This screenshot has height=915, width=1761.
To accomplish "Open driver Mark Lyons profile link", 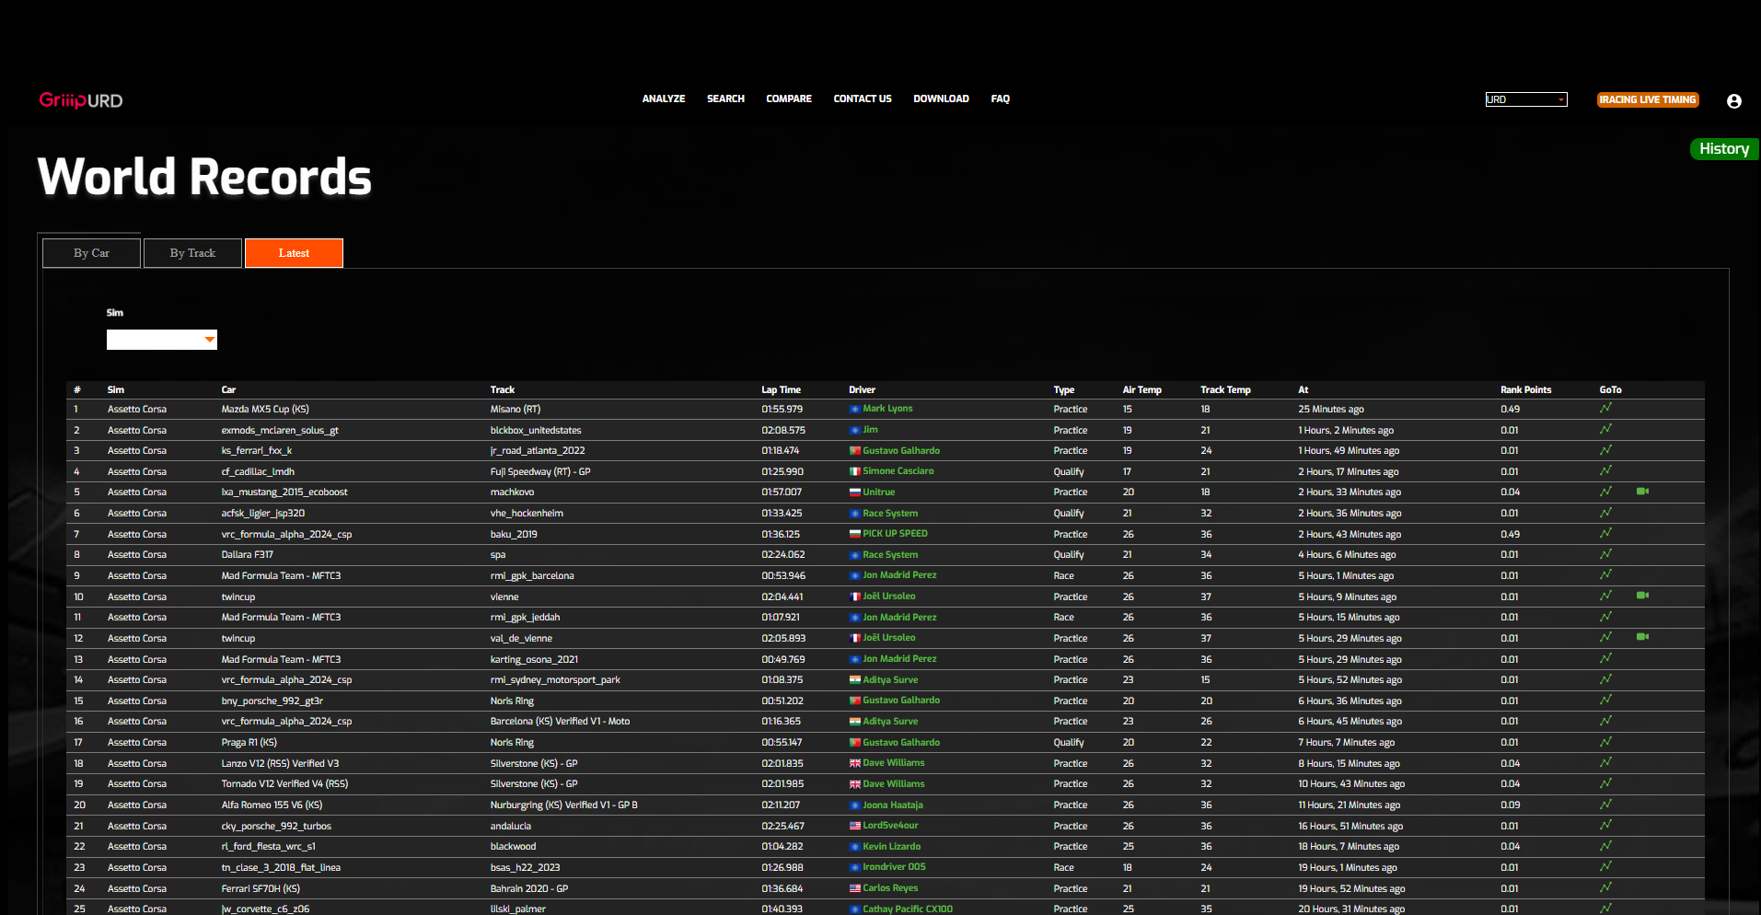I will (887, 409).
